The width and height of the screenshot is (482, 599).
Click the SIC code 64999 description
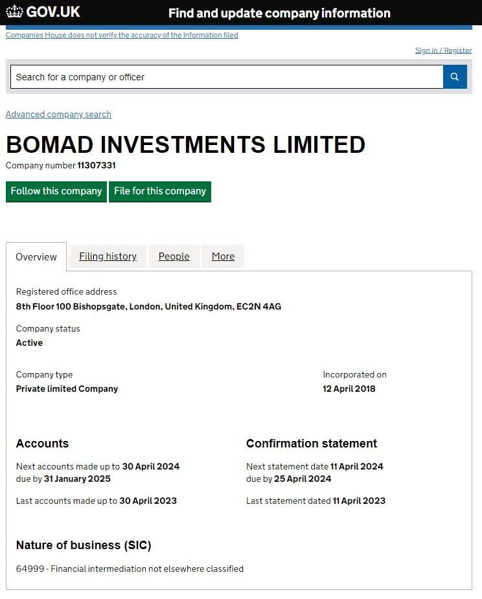[130, 569]
